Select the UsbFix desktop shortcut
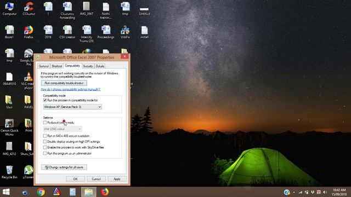 (125, 32)
